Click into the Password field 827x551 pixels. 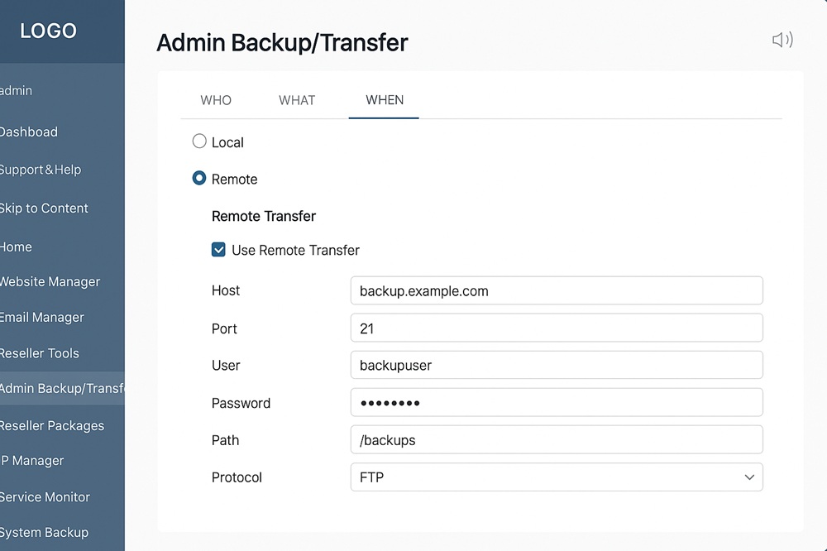point(556,403)
